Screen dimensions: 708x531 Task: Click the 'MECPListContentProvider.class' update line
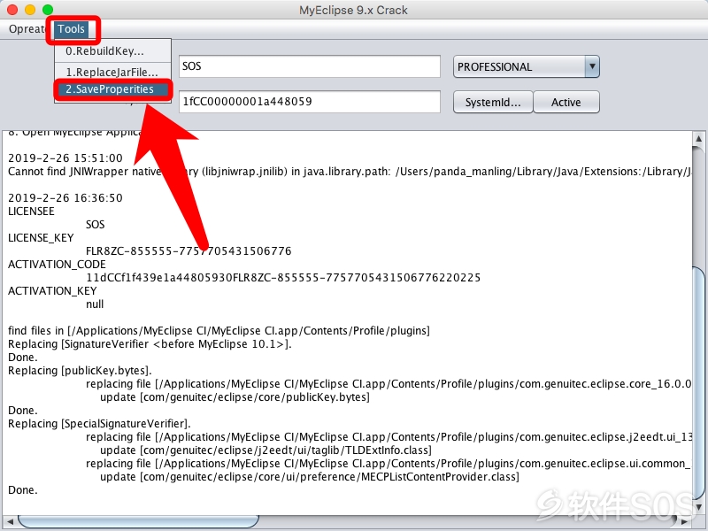pyautogui.click(x=310, y=477)
